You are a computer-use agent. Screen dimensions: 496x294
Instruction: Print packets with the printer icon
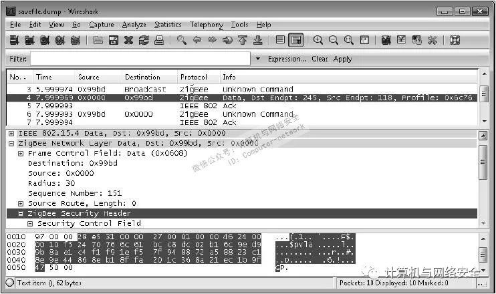click(159, 40)
